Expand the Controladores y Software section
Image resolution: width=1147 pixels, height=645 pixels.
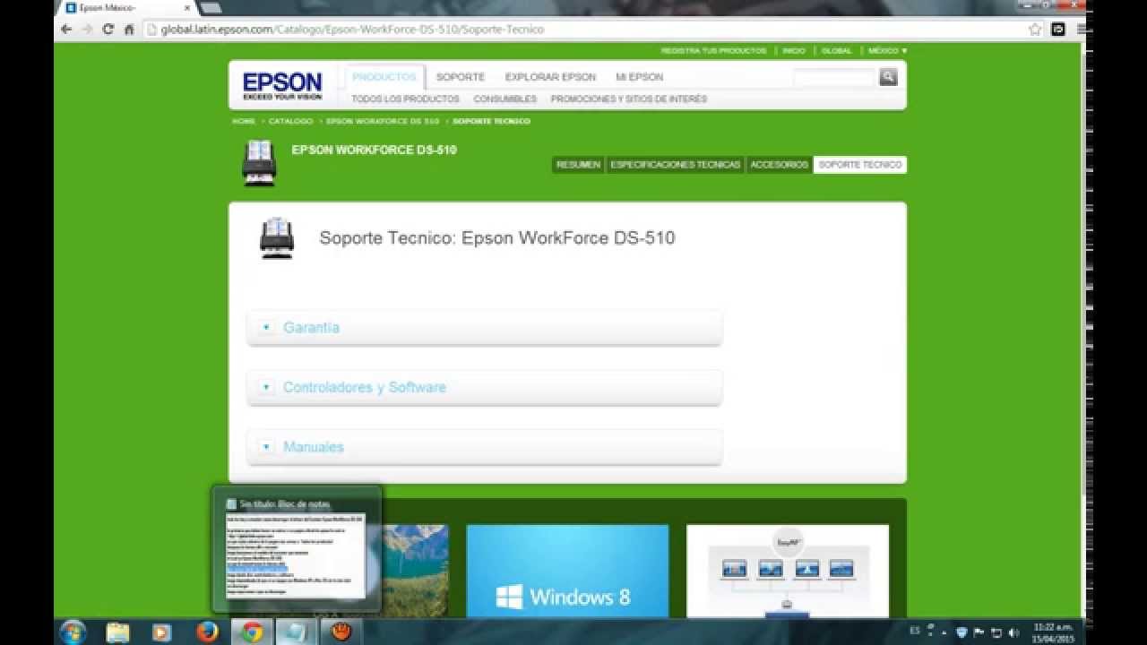(x=485, y=388)
